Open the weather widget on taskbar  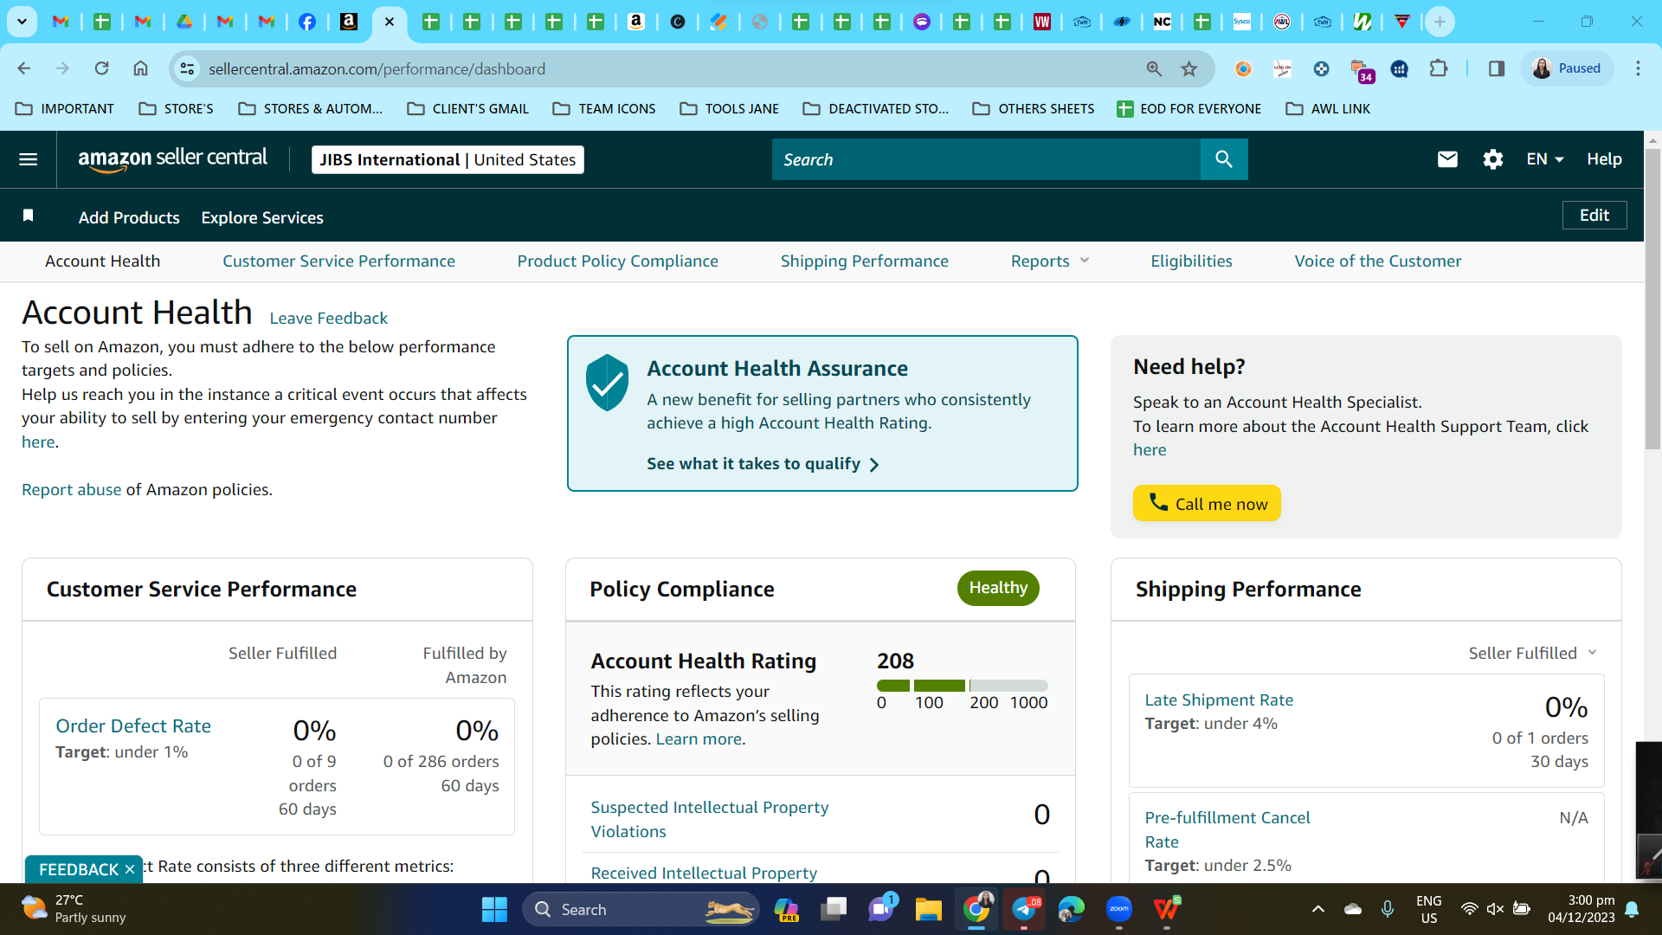pyautogui.click(x=74, y=909)
